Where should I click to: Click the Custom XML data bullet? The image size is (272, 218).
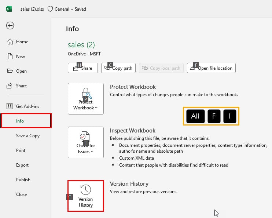click(x=136, y=158)
